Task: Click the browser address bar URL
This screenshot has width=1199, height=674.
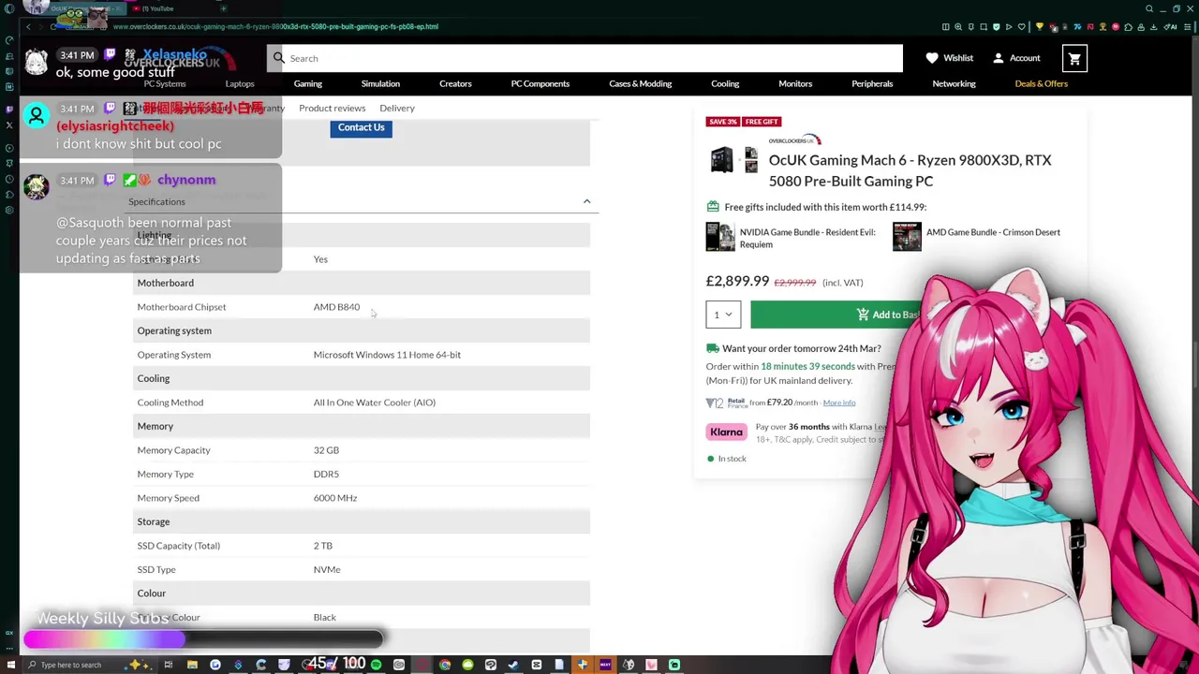Action: pos(275,26)
